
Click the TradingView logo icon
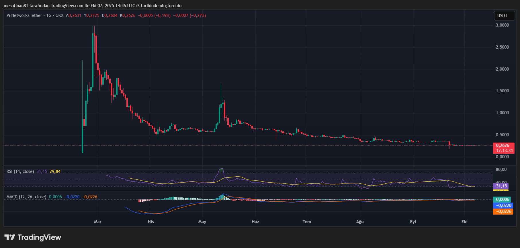click(x=10, y=237)
